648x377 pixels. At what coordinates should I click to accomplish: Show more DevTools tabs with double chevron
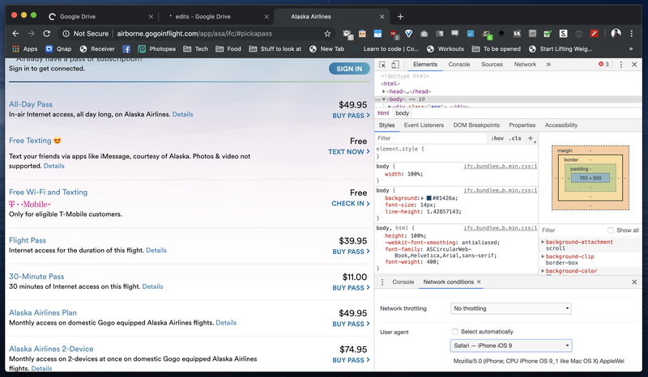(x=548, y=65)
